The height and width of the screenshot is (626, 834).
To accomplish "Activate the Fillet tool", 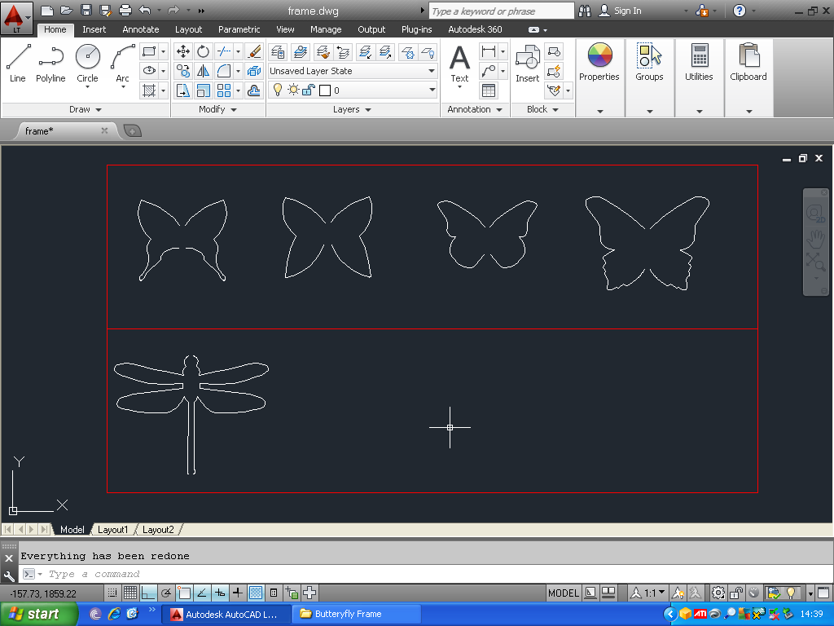I will pyautogui.click(x=224, y=71).
